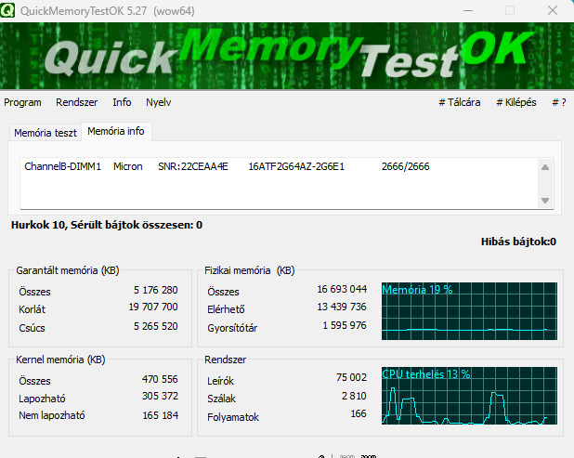
Task: Click the Lapozható value 305 372
Action: tap(160, 396)
